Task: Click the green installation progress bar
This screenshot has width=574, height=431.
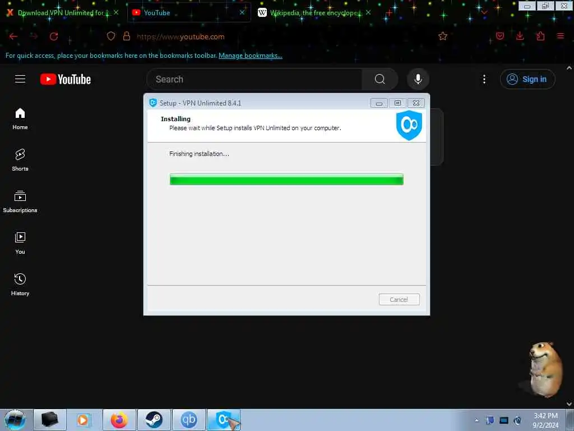Action: pos(286,180)
